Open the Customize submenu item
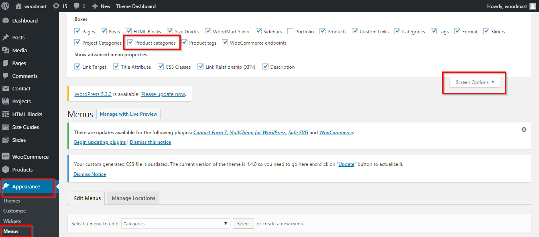 pyautogui.click(x=14, y=211)
